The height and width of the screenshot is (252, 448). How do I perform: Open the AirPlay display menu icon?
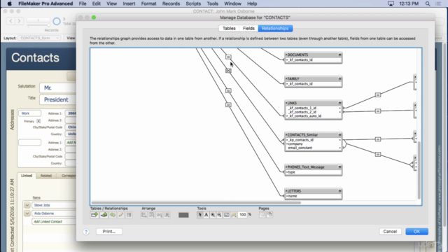coord(391,3)
